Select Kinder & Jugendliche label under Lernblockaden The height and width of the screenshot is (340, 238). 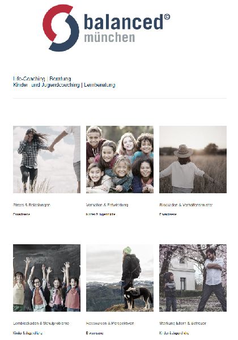(28, 333)
